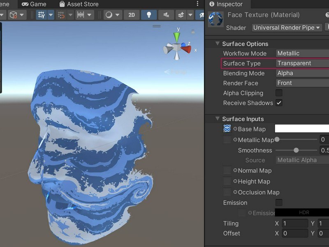Toggle the scene lighting lightbulb icon
329x247 pixels.
click(x=148, y=15)
